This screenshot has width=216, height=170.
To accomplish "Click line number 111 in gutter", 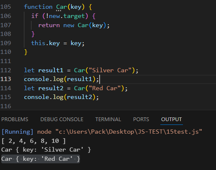I will 5,61.
